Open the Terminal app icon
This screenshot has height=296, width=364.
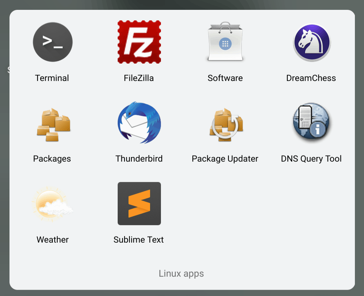(53, 42)
